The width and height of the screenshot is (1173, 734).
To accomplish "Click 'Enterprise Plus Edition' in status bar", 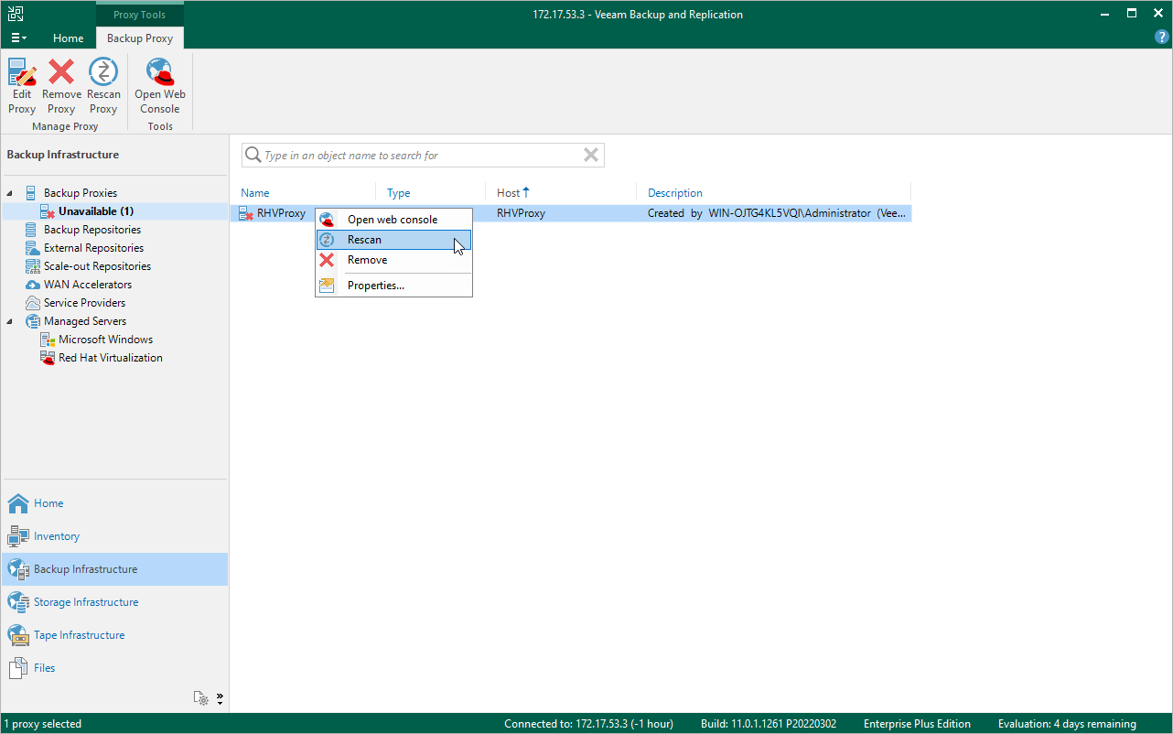I will point(917,724).
